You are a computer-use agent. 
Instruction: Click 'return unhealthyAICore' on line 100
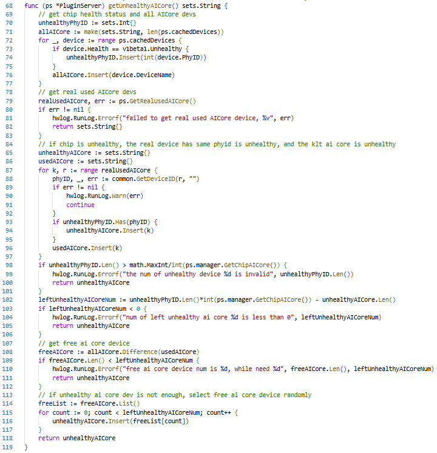90,282
